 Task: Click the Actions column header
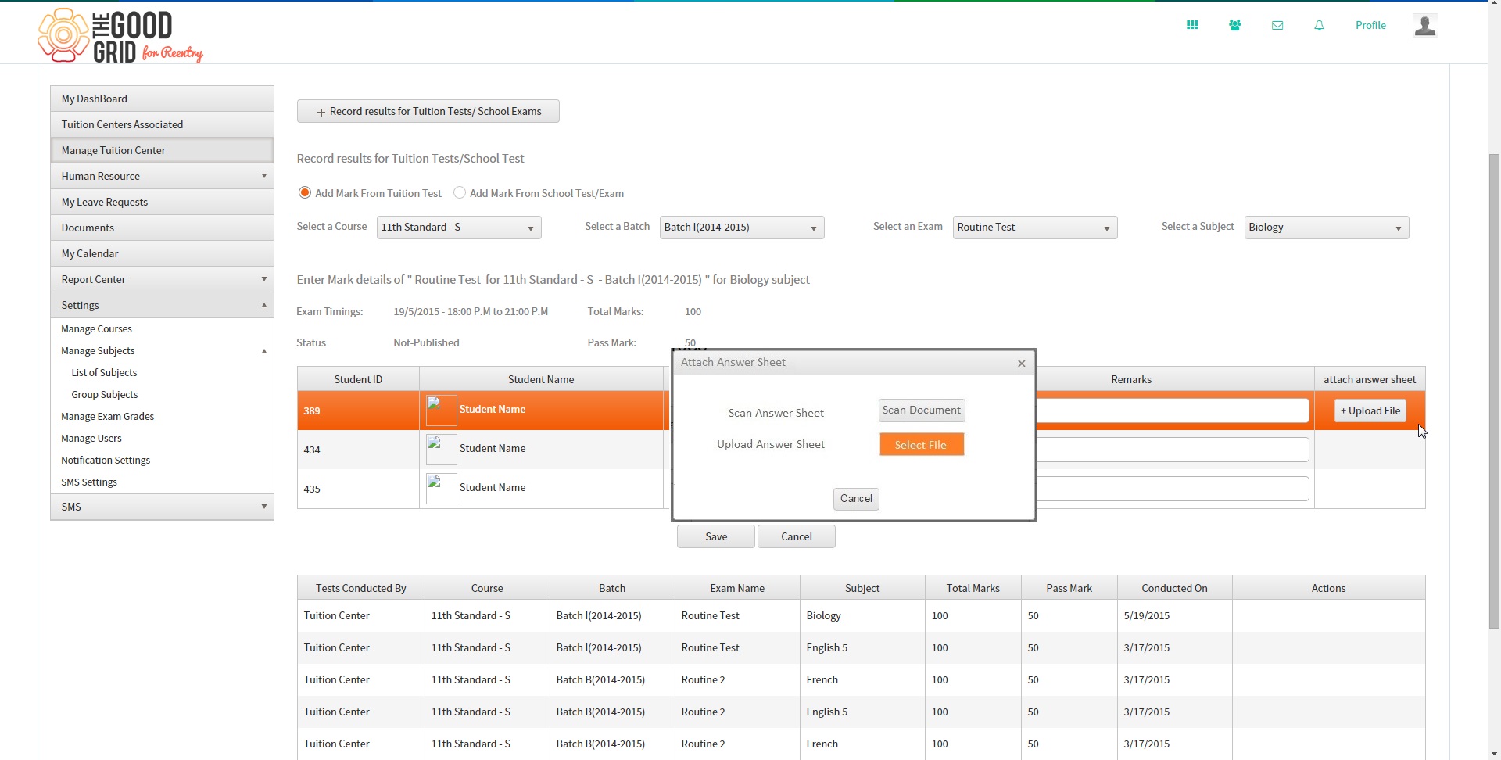tap(1328, 588)
